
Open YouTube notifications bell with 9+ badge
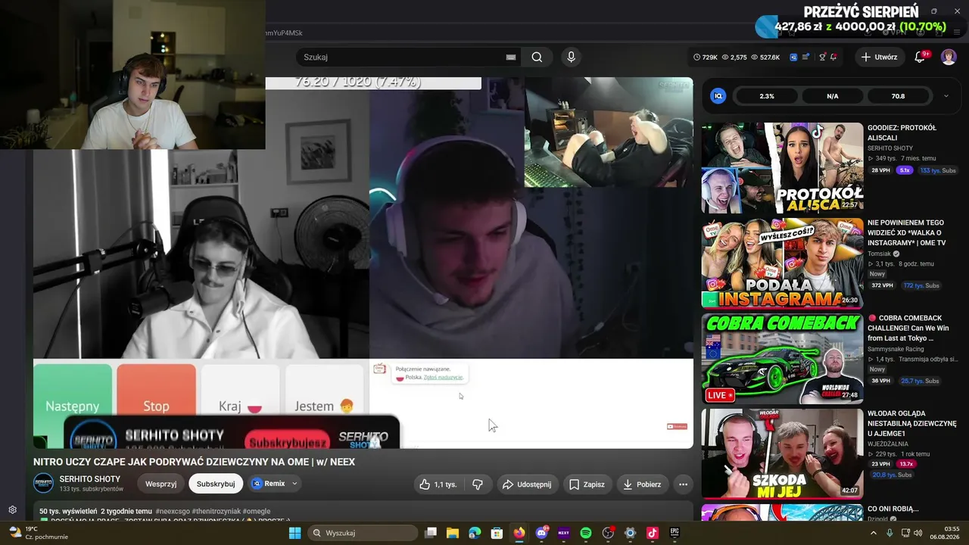tap(921, 57)
